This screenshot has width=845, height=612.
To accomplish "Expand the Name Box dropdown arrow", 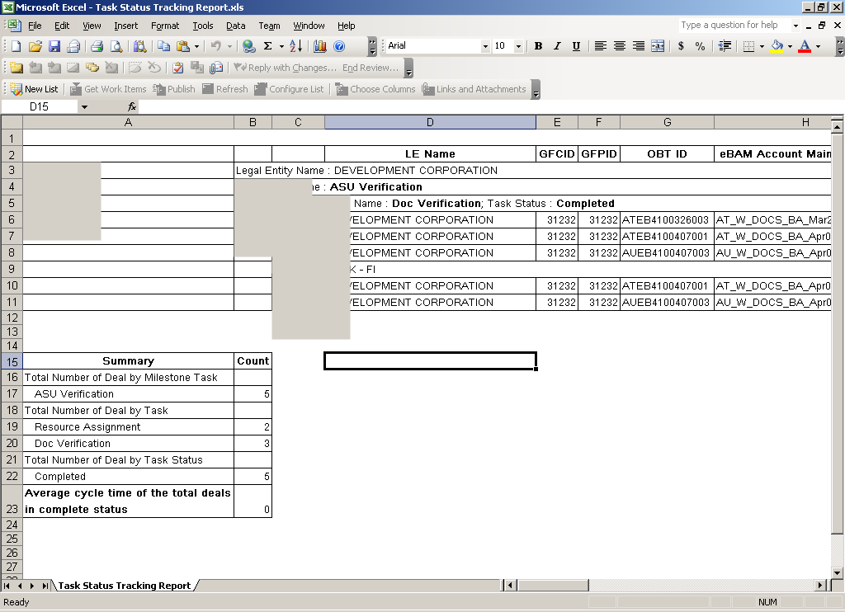I will [x=85, y=106].
